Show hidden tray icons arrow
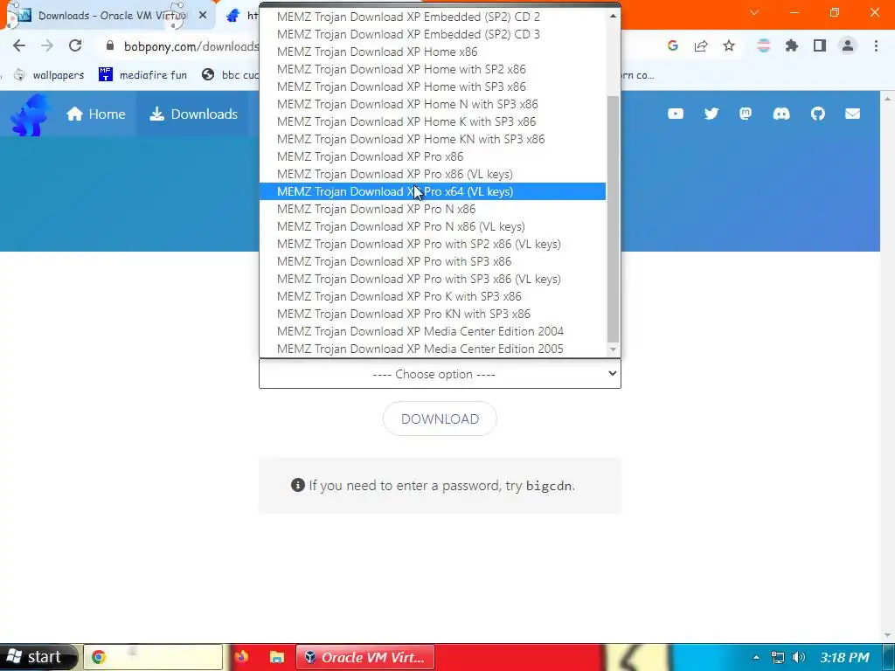895x671 pixels. coord(756,657)
